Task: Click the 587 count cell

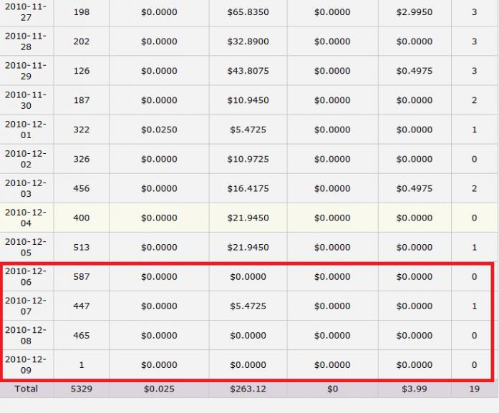Action: [x=82, y=276]
